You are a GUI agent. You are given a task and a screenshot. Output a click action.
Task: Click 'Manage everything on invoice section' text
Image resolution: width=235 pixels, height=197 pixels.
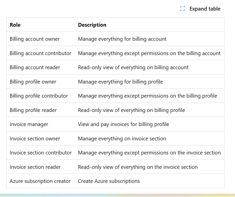point(122,139)
